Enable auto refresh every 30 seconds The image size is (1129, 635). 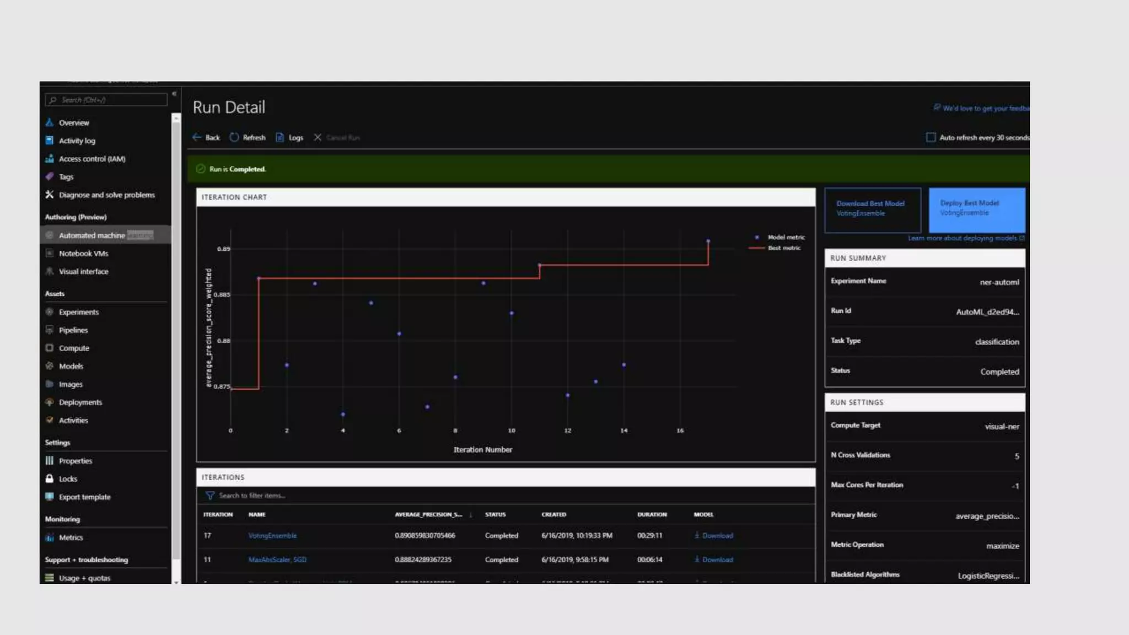[931, 137]
